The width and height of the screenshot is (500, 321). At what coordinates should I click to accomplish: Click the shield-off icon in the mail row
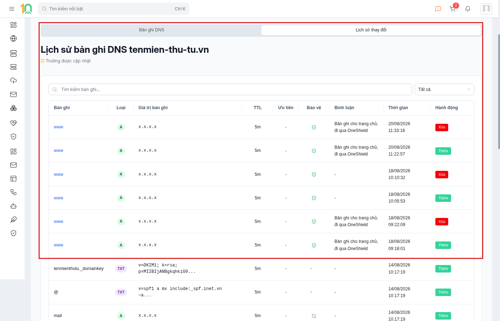point(314,316)
